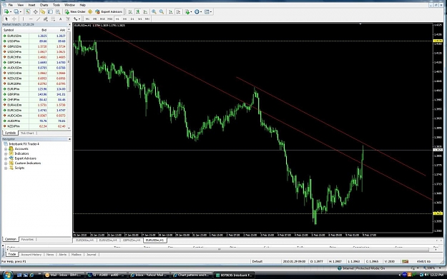Select the Fibonacci retracement tool
Screen dimensions: 447x279
click(53, 19)
